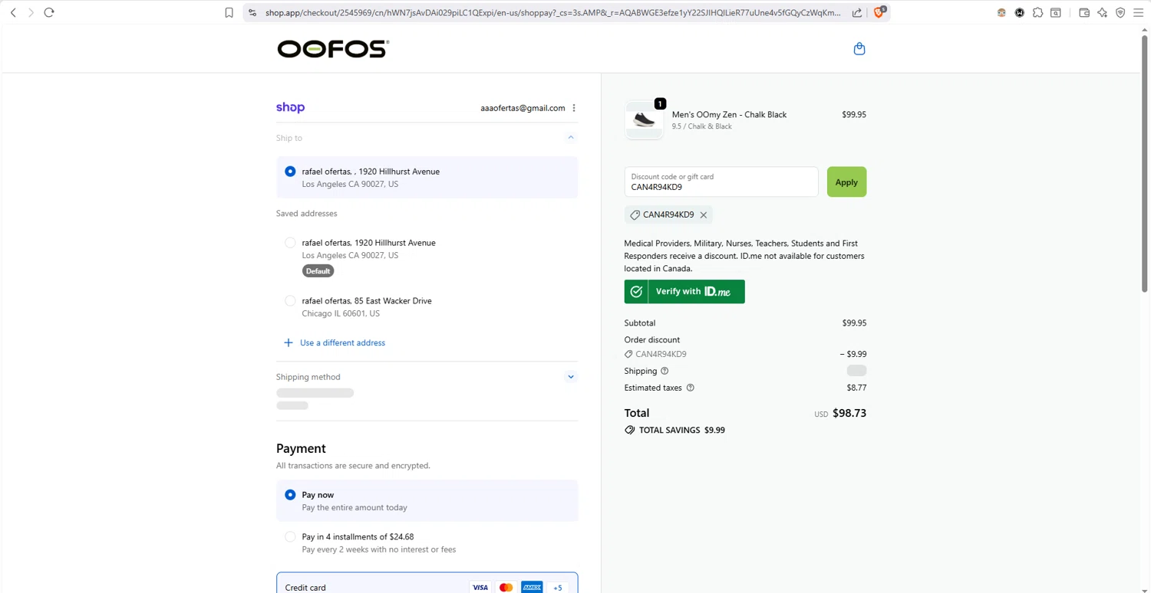Open the account options menu beside the email
The width and height of the screenshot is (1151, 593).
tap(574, 108)
